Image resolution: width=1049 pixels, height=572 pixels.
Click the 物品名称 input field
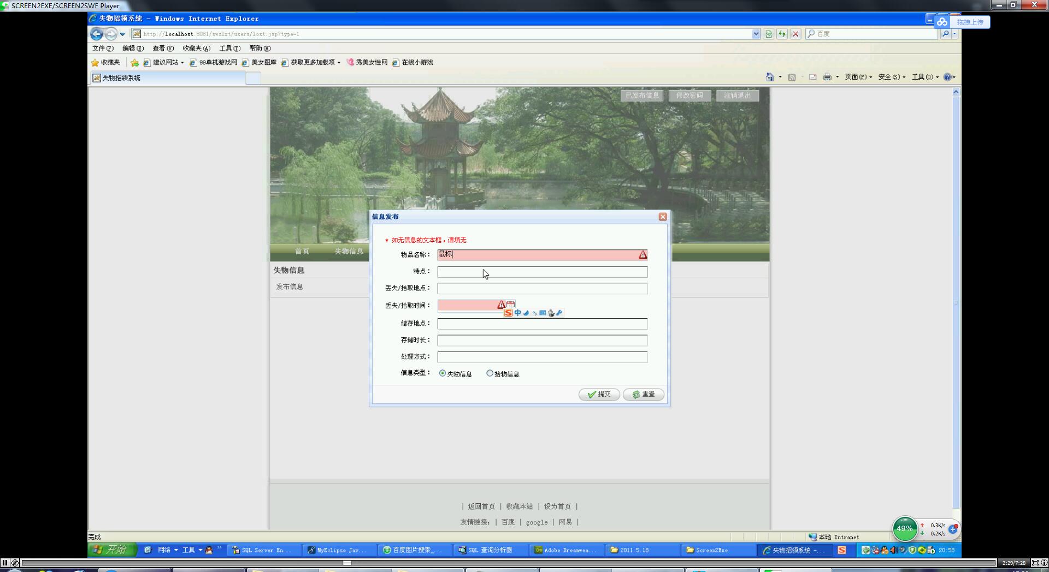point(543,255)
